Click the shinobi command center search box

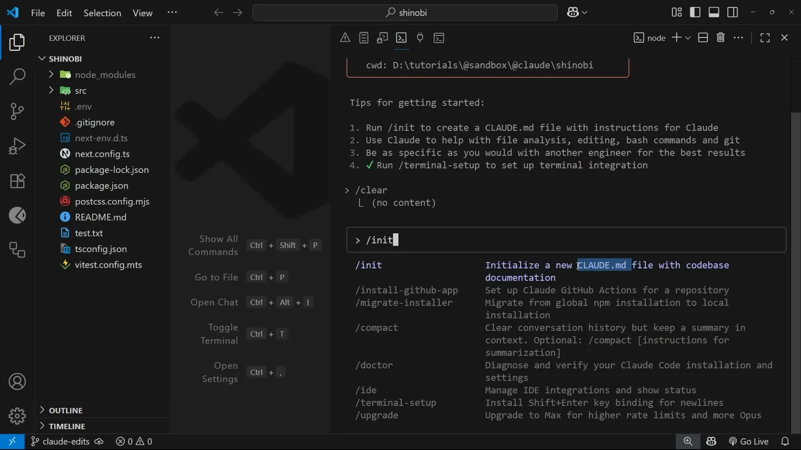coord(405,12)
